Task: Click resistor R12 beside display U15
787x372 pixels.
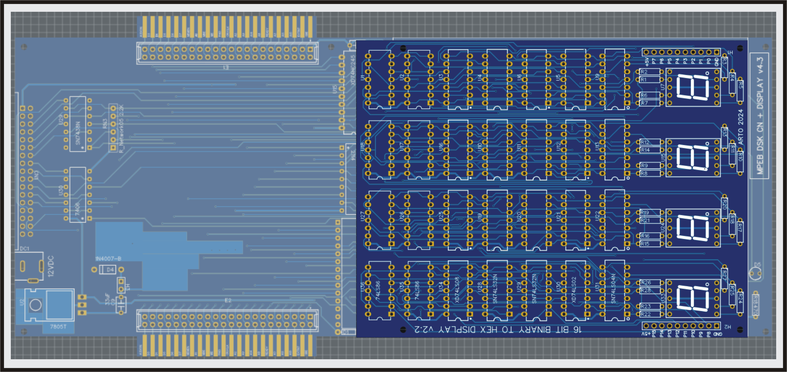Action: click(650, 142)
